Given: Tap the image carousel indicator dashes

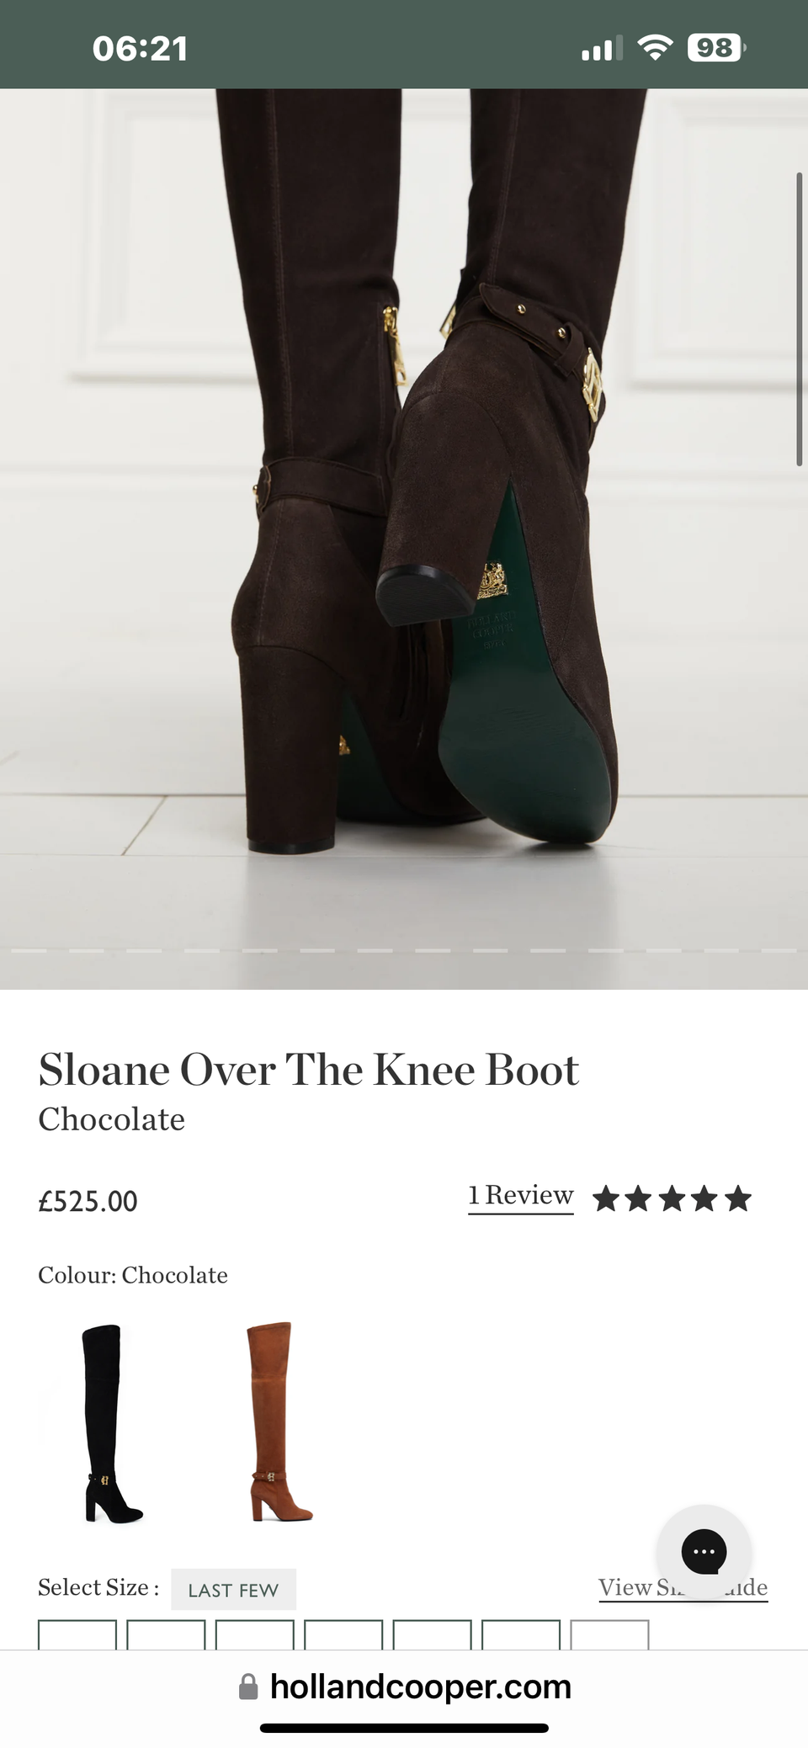Looking at the screenshot, I should pos(404,951).
